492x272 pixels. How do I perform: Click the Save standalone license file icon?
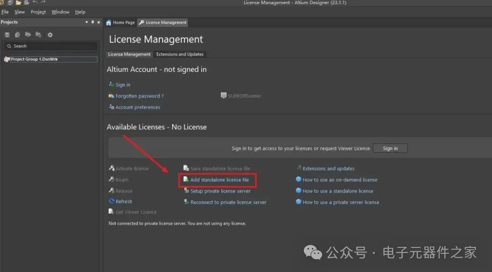[186, 168]
